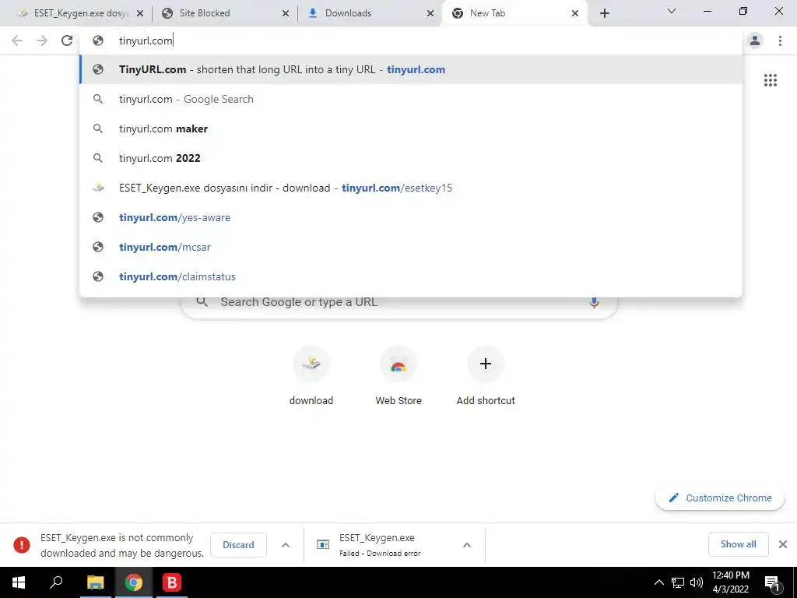Select tinyurl.com maker suggestion

tap(411, 128)
